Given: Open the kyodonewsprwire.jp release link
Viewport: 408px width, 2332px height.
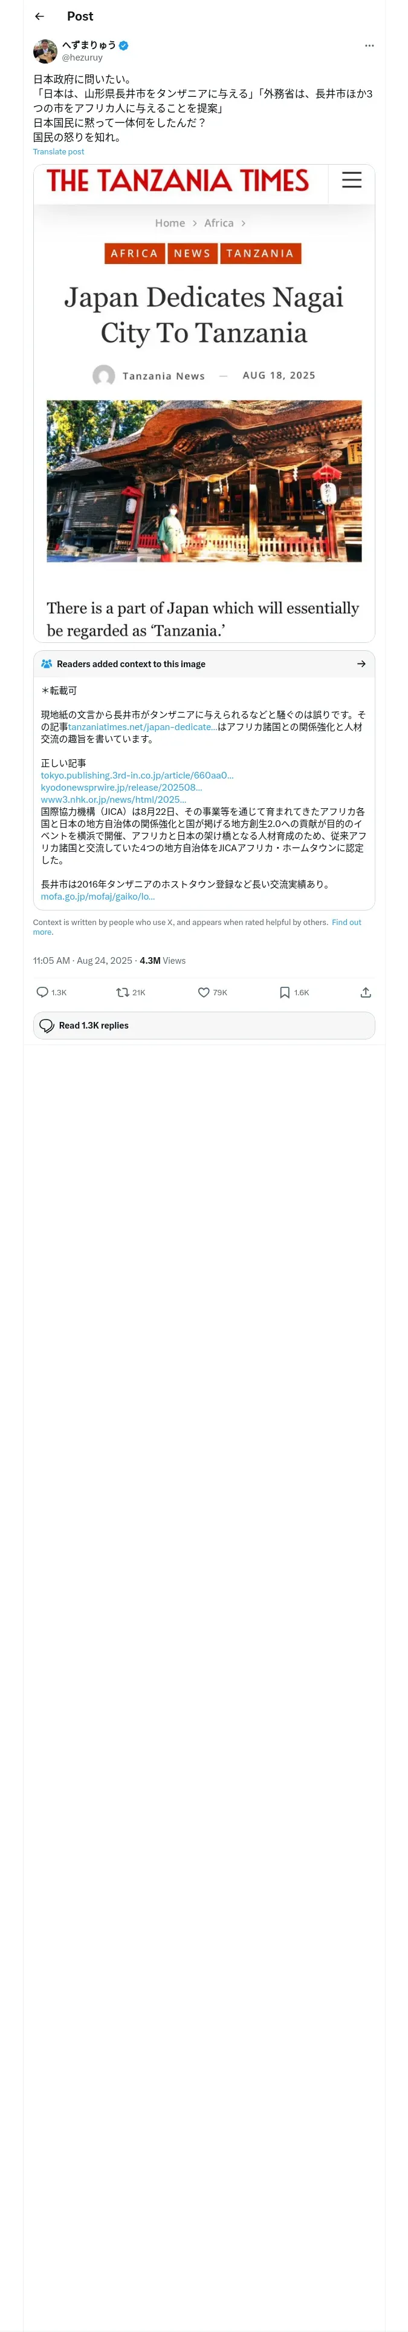Looking at the screenshot, I should pyautogui.click(x=121, y=788).
